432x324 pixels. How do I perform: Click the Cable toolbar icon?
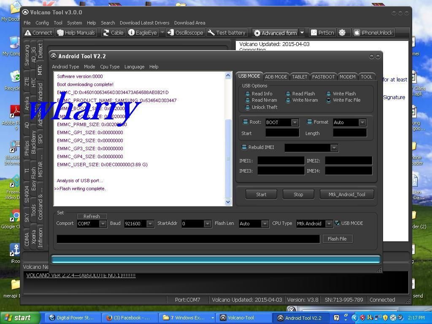(x=113, y=32)
